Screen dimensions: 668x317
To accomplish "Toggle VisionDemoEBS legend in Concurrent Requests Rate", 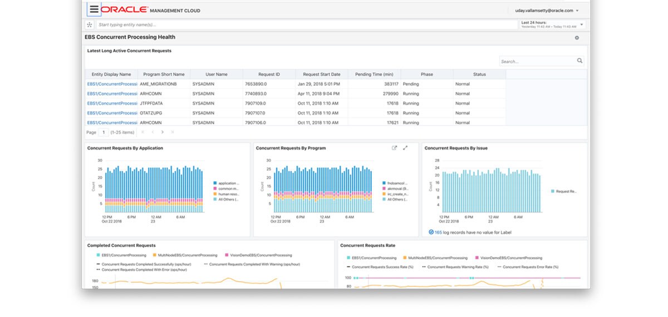I will (x=512, y=258).
